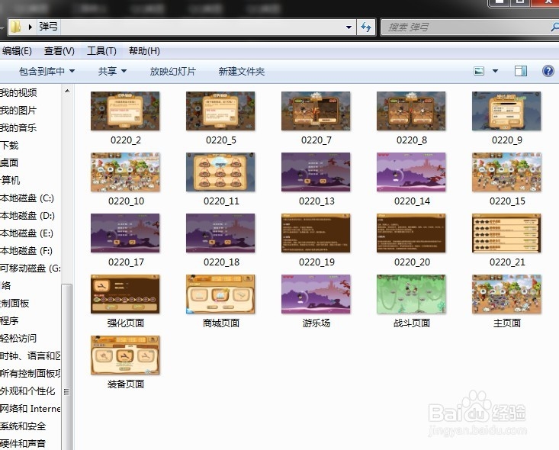Click the navigation pane scrollbar thumb
The image size is (559, 450).
coord(67,367)
